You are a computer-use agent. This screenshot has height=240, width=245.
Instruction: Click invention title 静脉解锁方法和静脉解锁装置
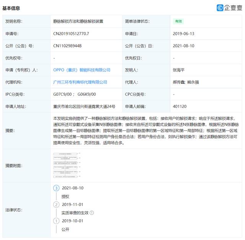78,21
